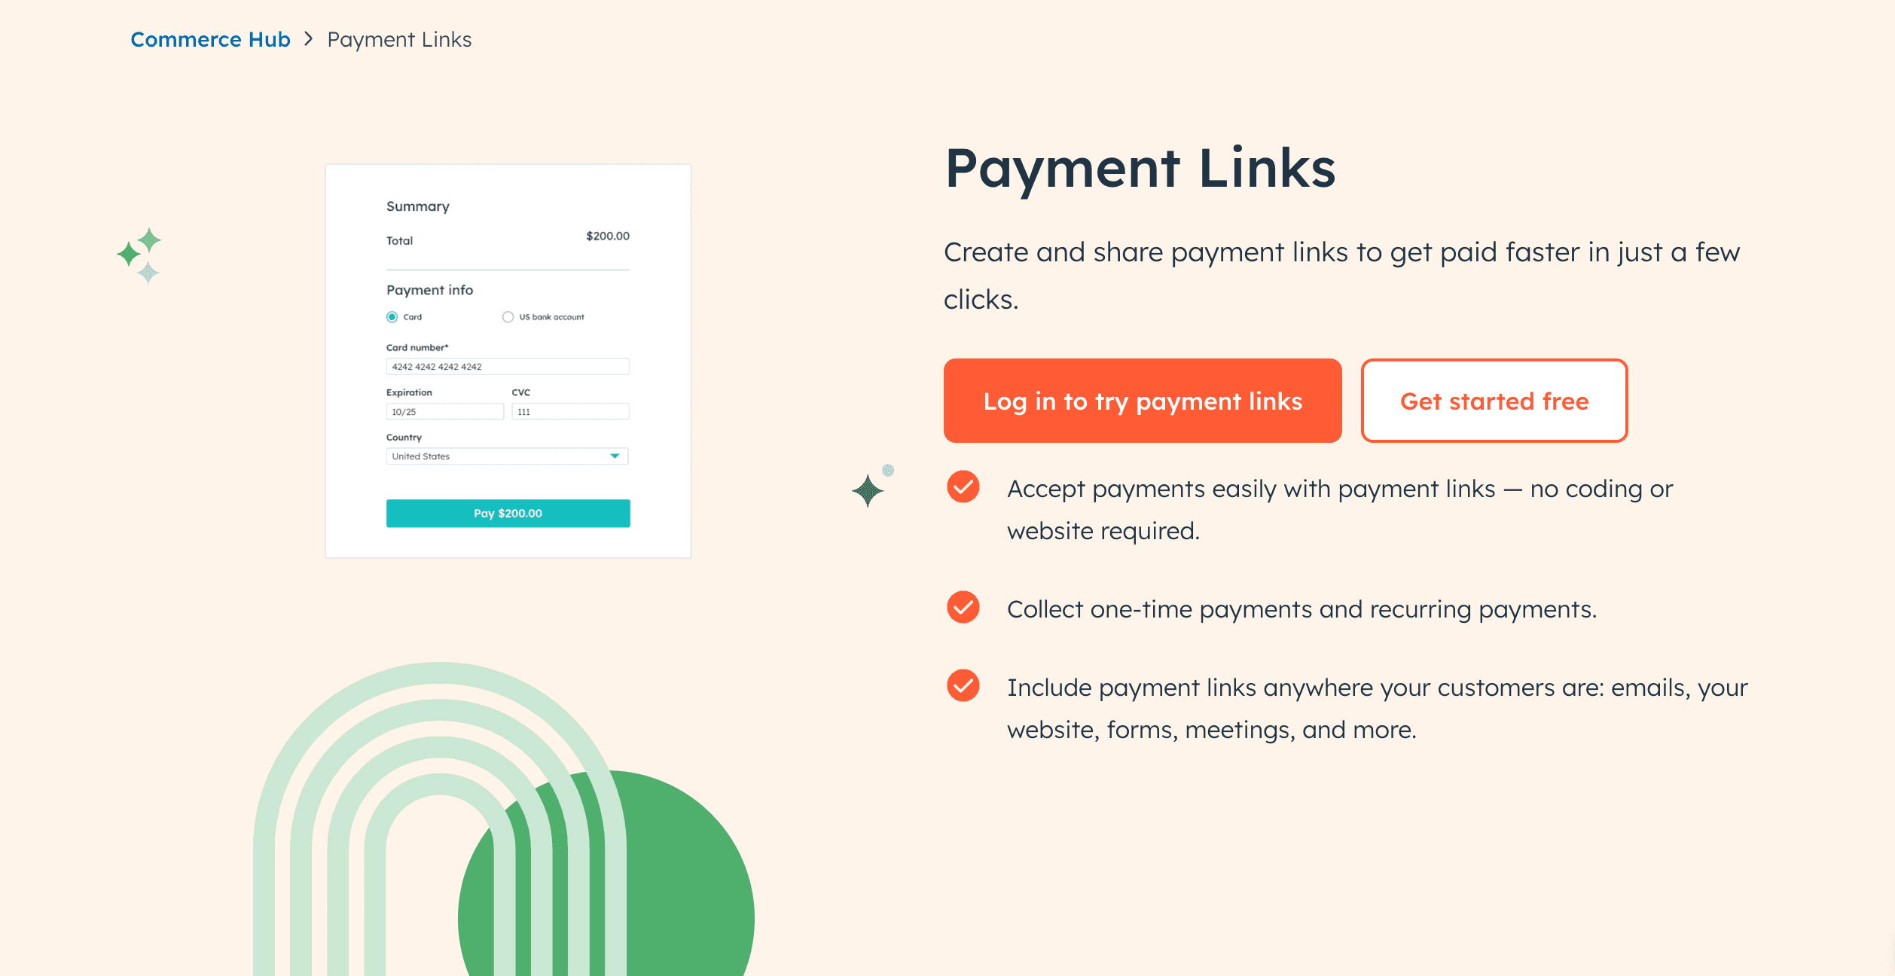The height and width of the screenshot is (976, 1895).
Task: Click the Pay $200.00 teal button
Action: coord(508,511)
